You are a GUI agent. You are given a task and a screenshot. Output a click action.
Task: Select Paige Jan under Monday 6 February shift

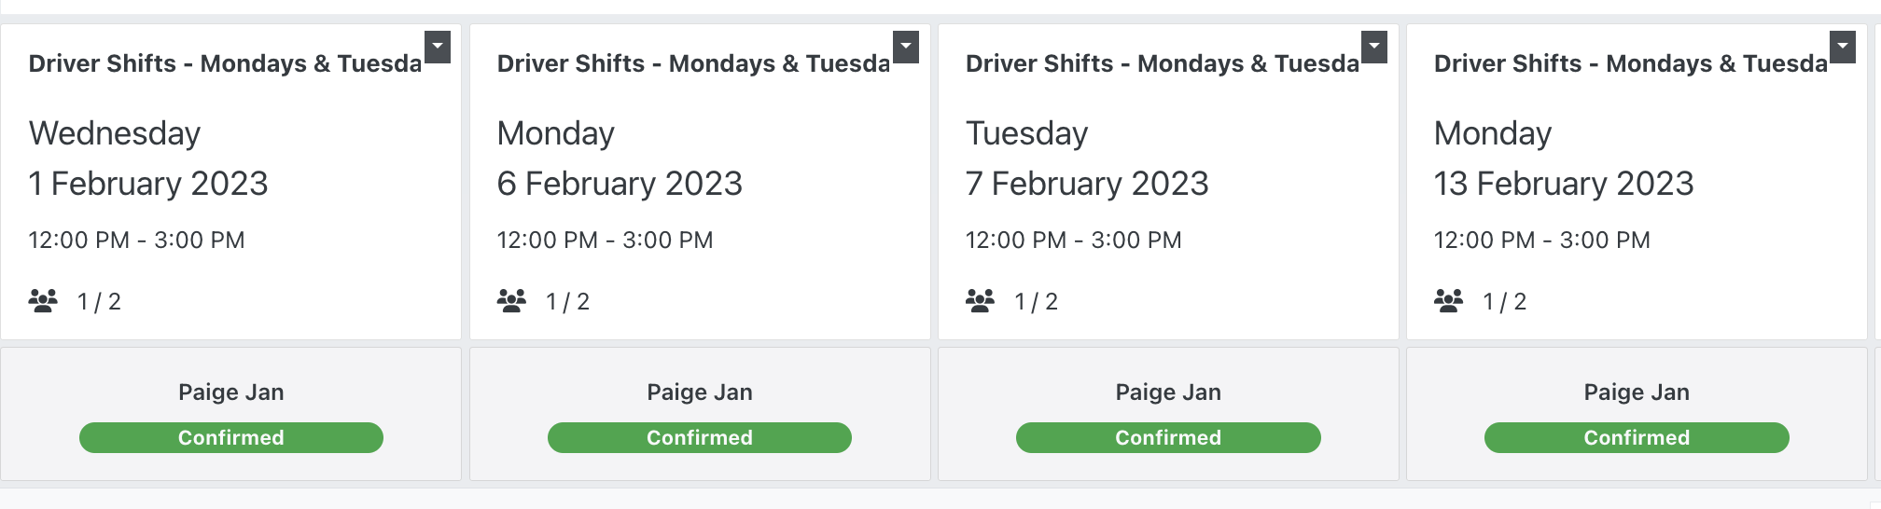[700, 392]
